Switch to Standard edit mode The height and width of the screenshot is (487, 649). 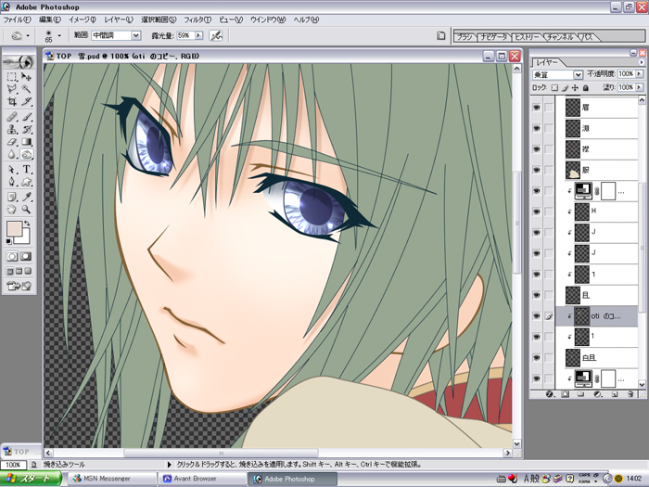click(x=12, y=256)
